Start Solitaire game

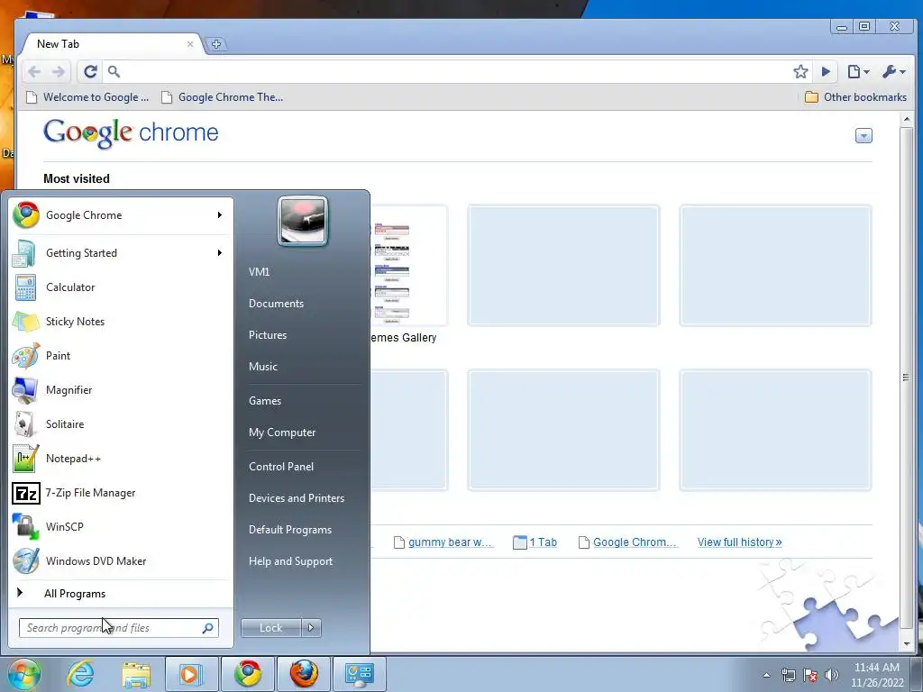click(121, 424)
